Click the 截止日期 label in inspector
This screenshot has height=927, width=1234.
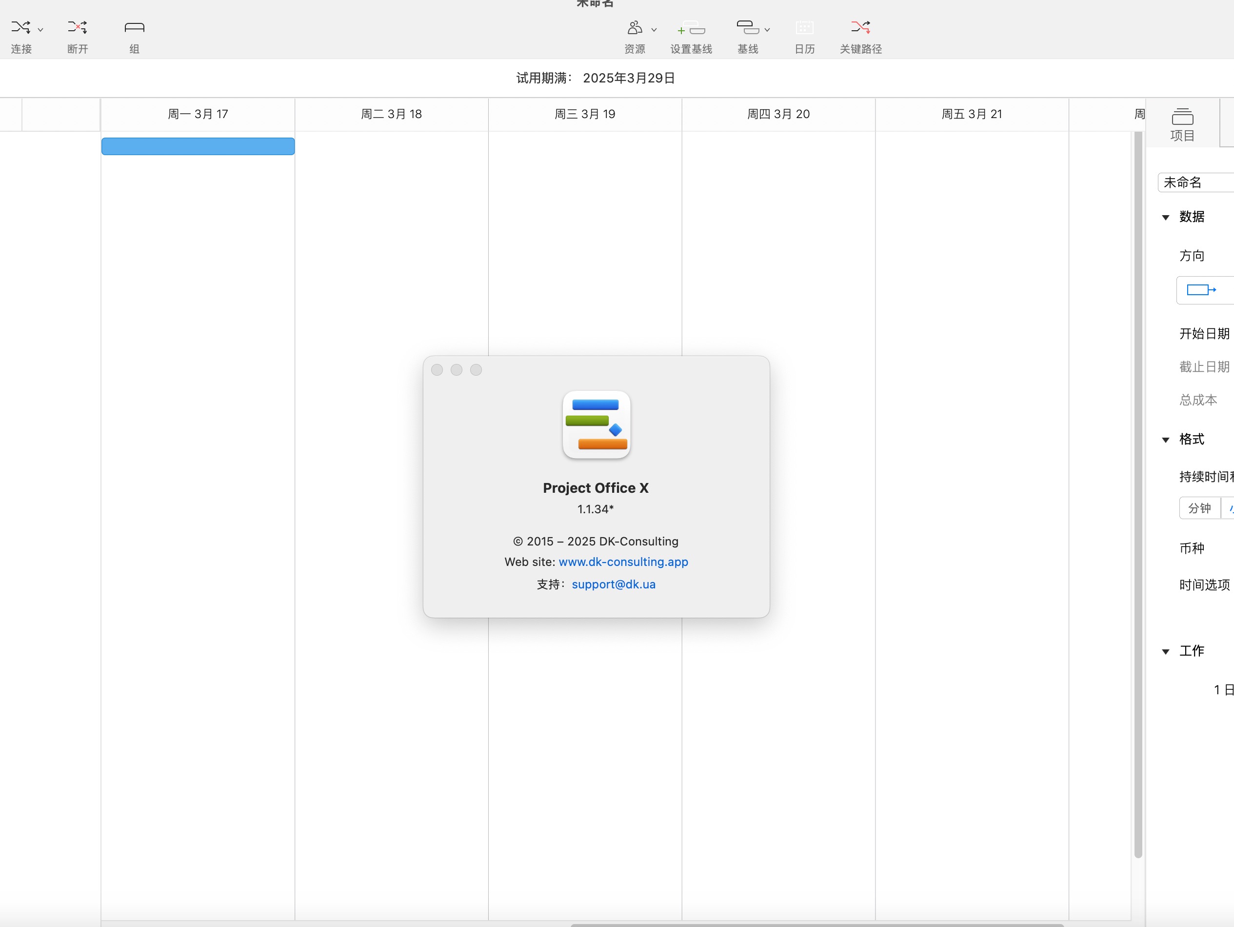(1204, 367)
